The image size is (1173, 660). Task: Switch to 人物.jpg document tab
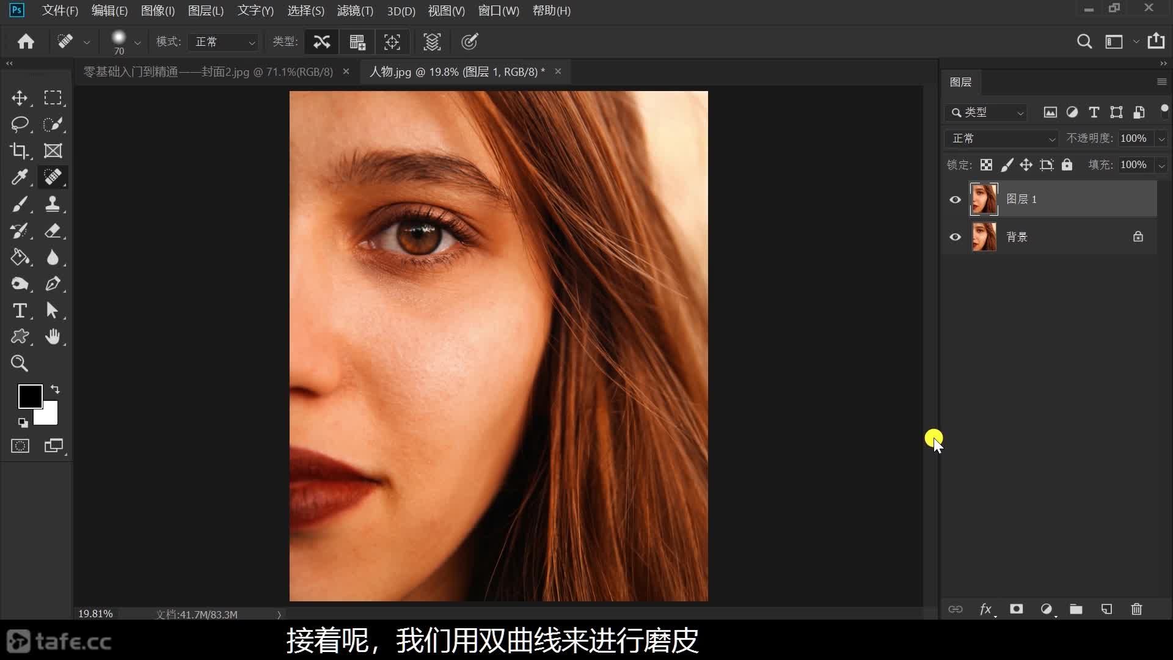(457, 72)
